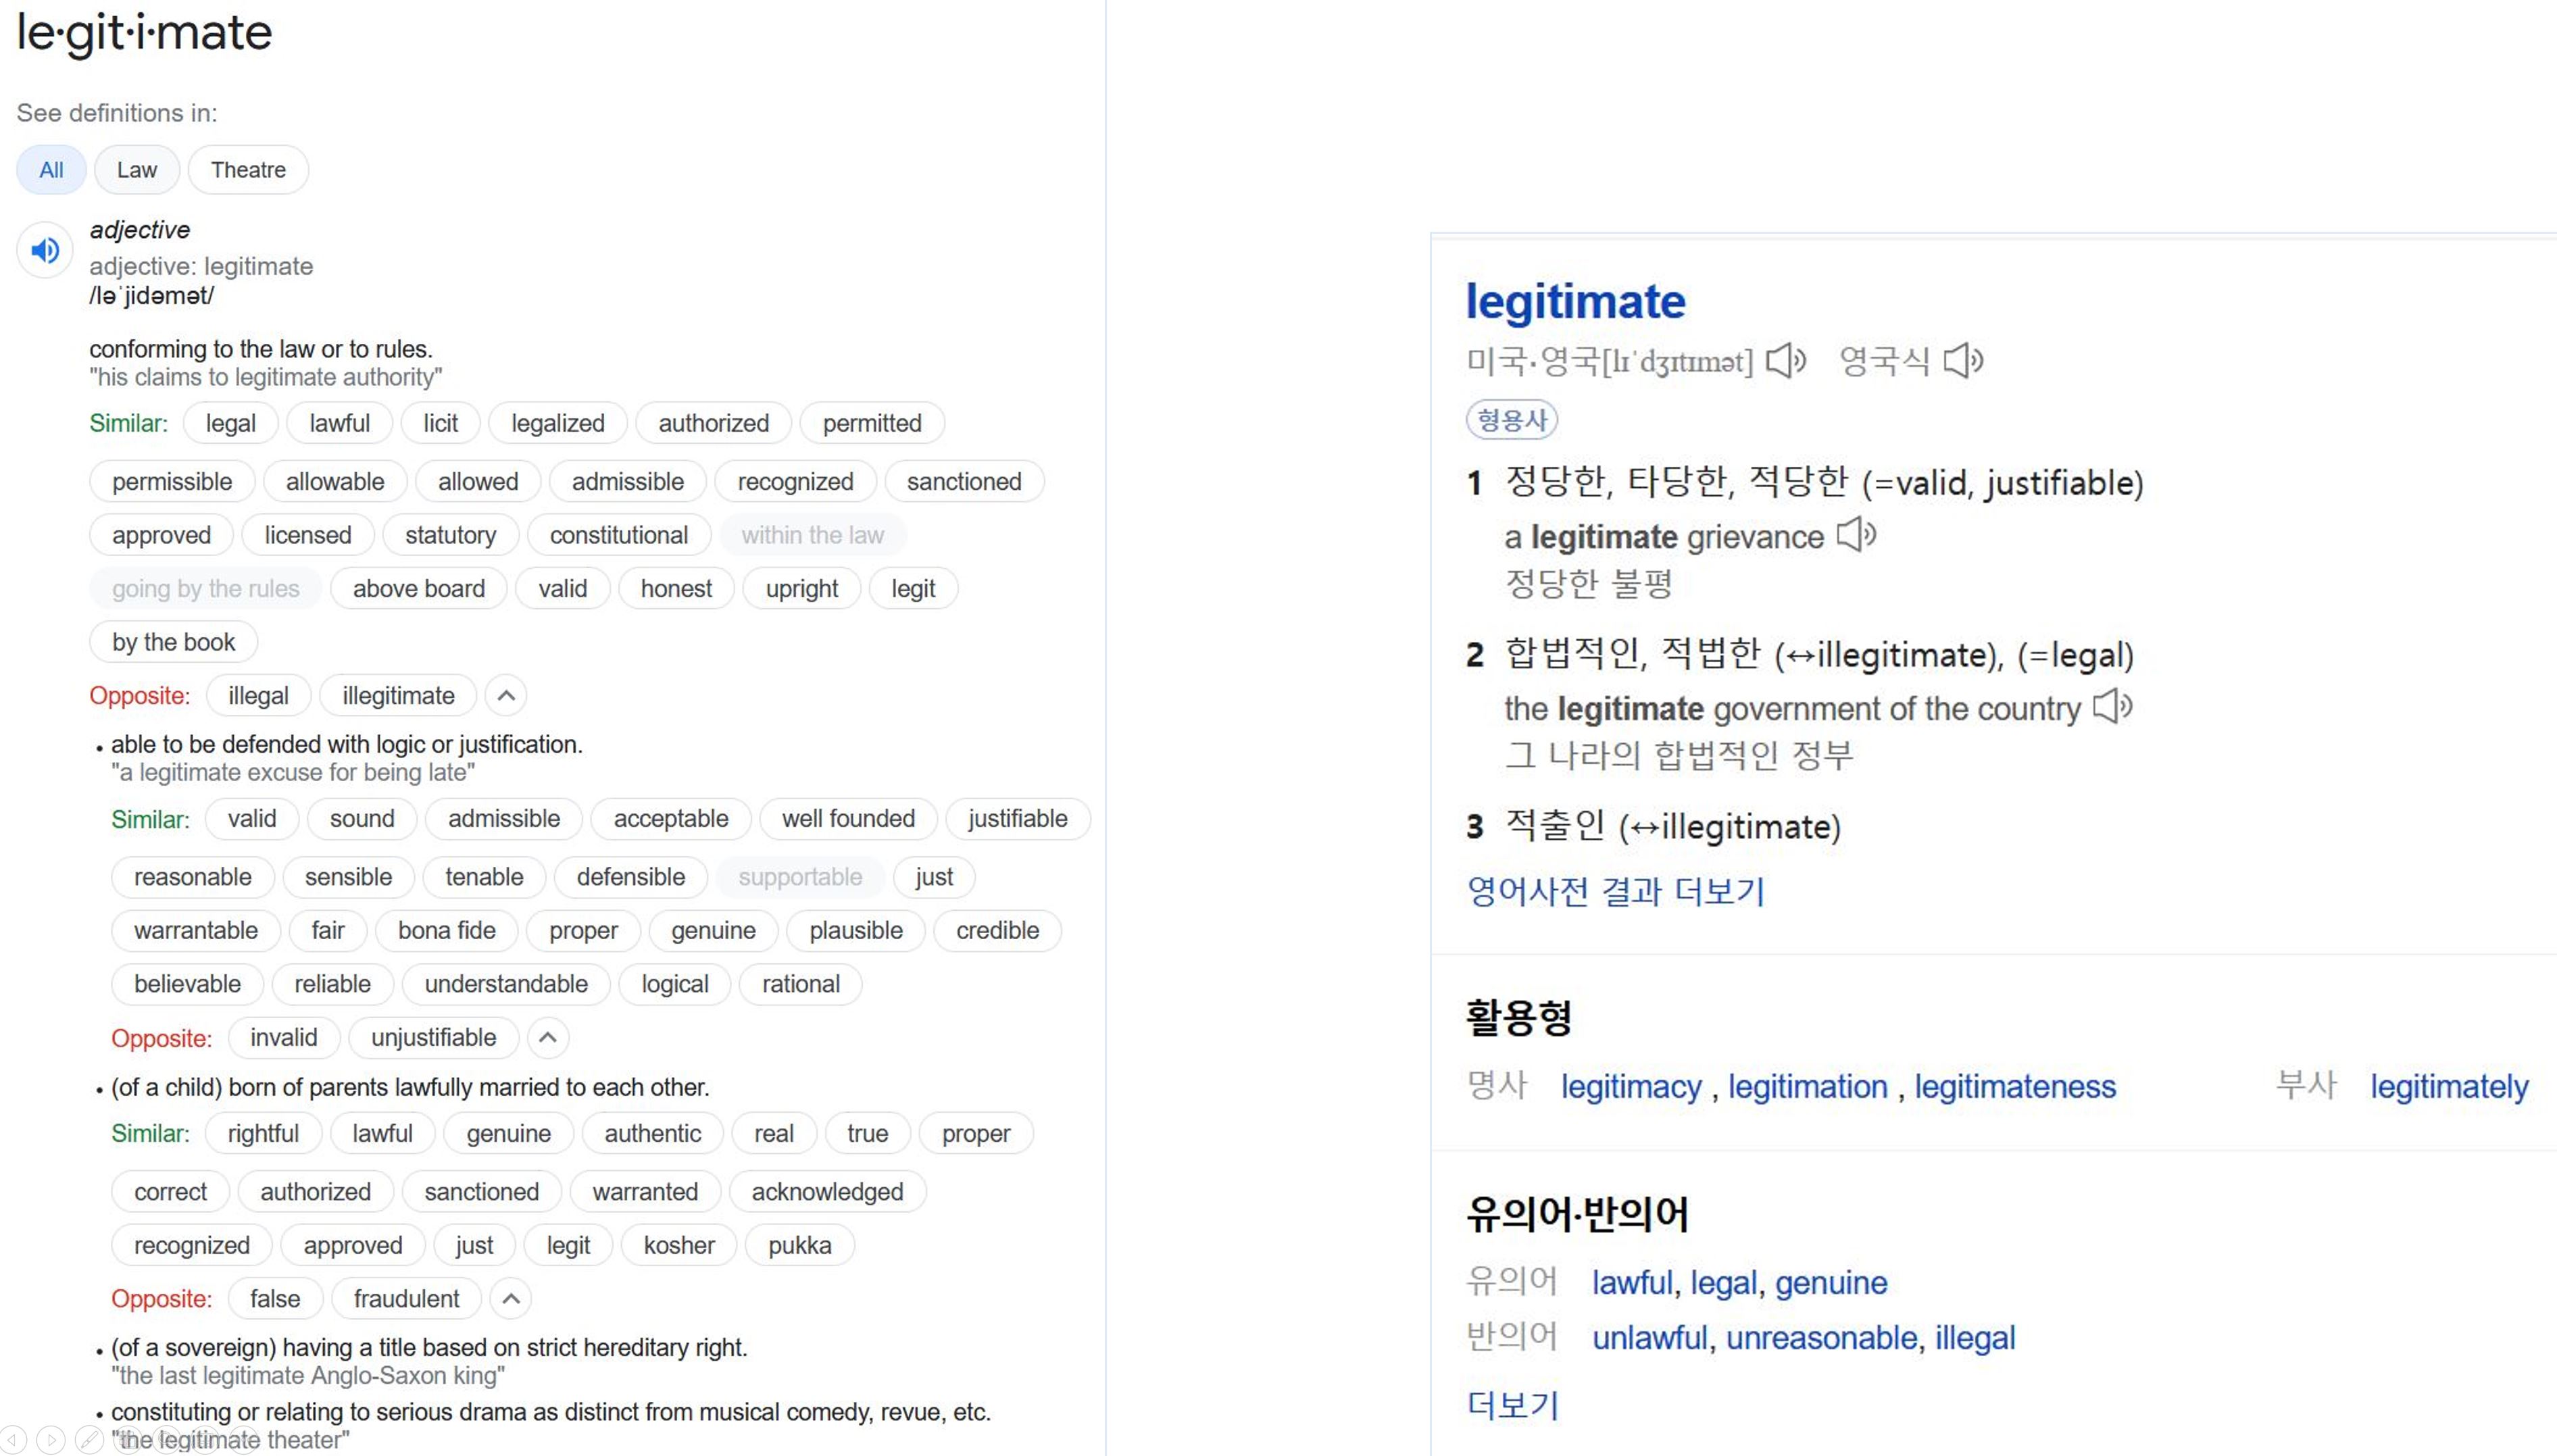2557x1456 pixels.
Task: Play Google pronunciation audio speaker icon
Action: 45,250
